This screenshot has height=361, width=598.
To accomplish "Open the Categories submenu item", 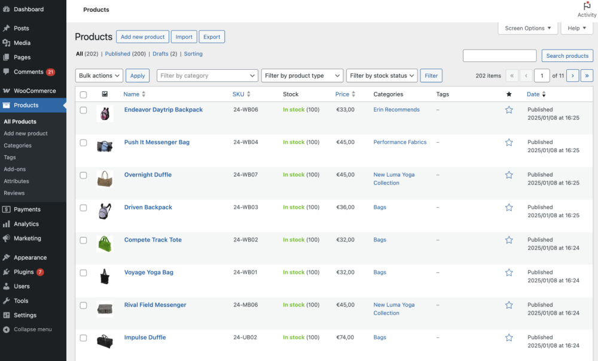I will 17,146.
